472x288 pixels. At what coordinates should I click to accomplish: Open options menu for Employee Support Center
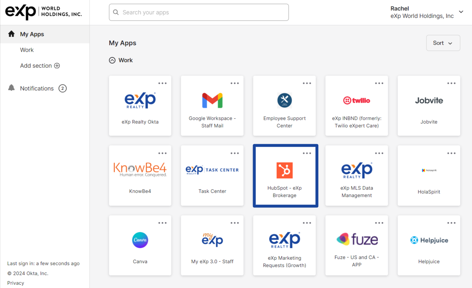coord(307,83)
